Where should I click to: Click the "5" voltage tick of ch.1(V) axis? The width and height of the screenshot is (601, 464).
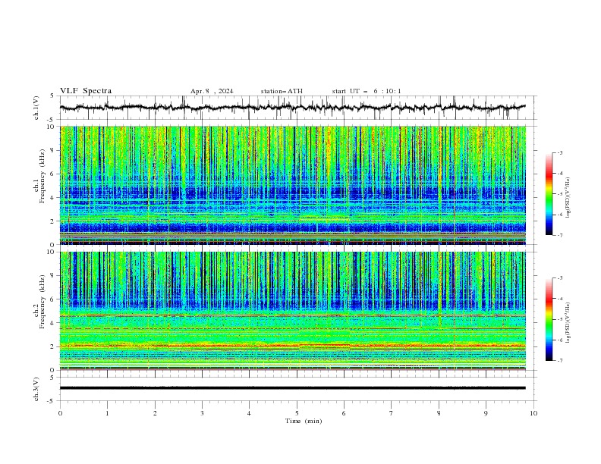click(x=52, y=96)
